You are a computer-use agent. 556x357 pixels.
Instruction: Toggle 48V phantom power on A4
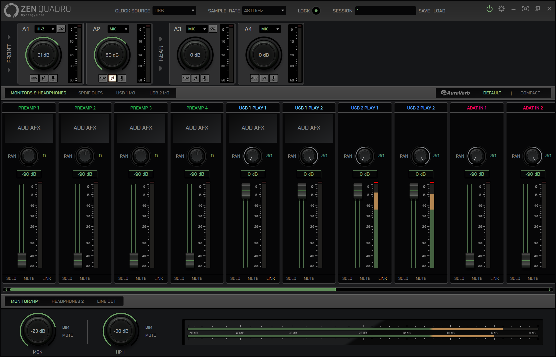254,78
